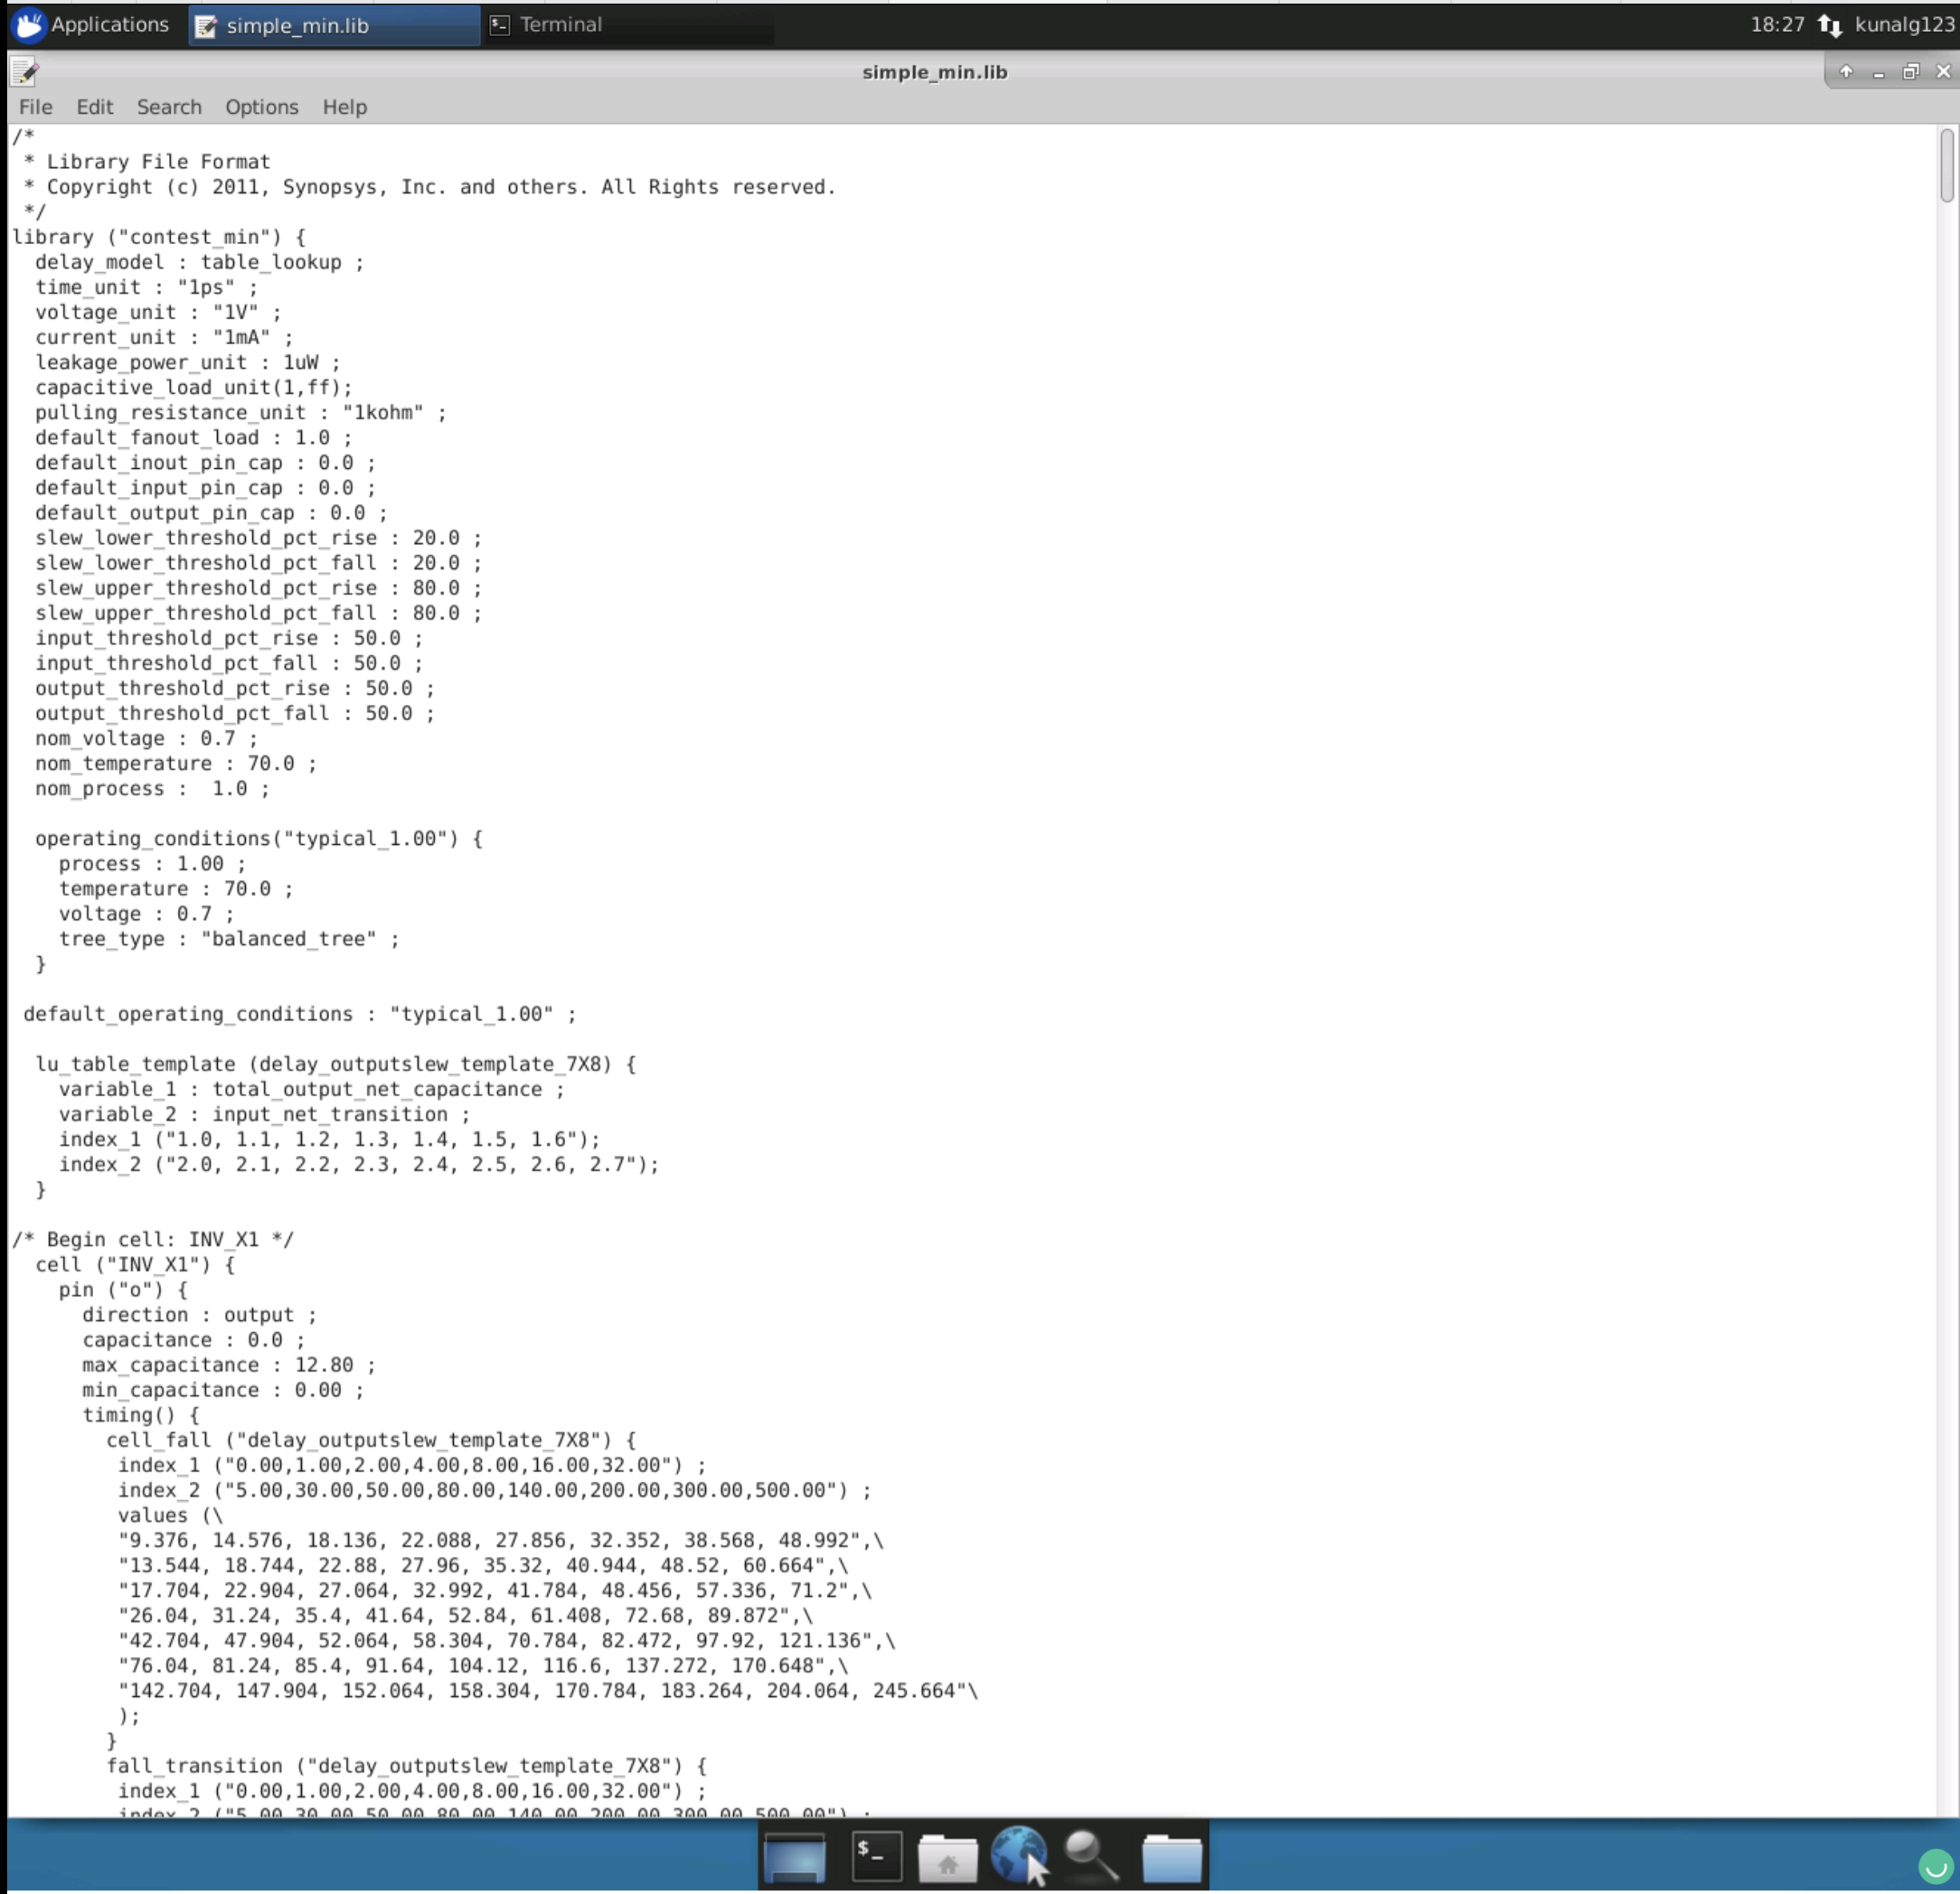Click the roll-up window arrow button

1846,71
